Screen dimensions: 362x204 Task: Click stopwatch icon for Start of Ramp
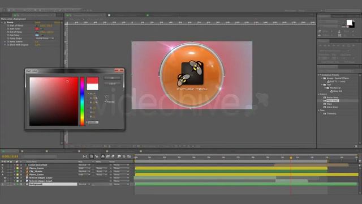(x=8, y=25)
